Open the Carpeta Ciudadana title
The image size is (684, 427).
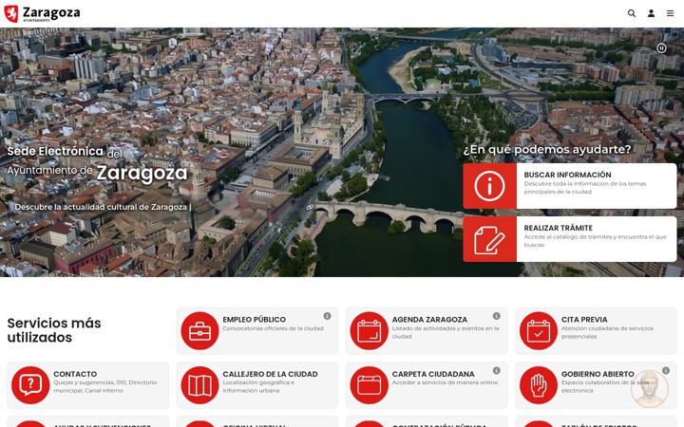[433, 374]
